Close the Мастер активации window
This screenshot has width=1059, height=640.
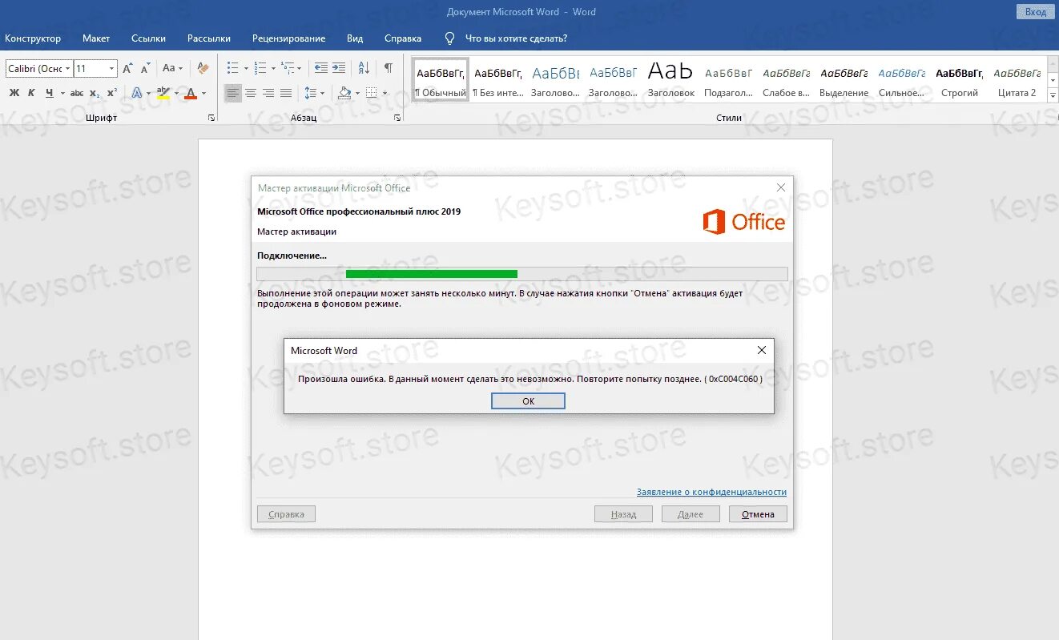tap(781, 187)
